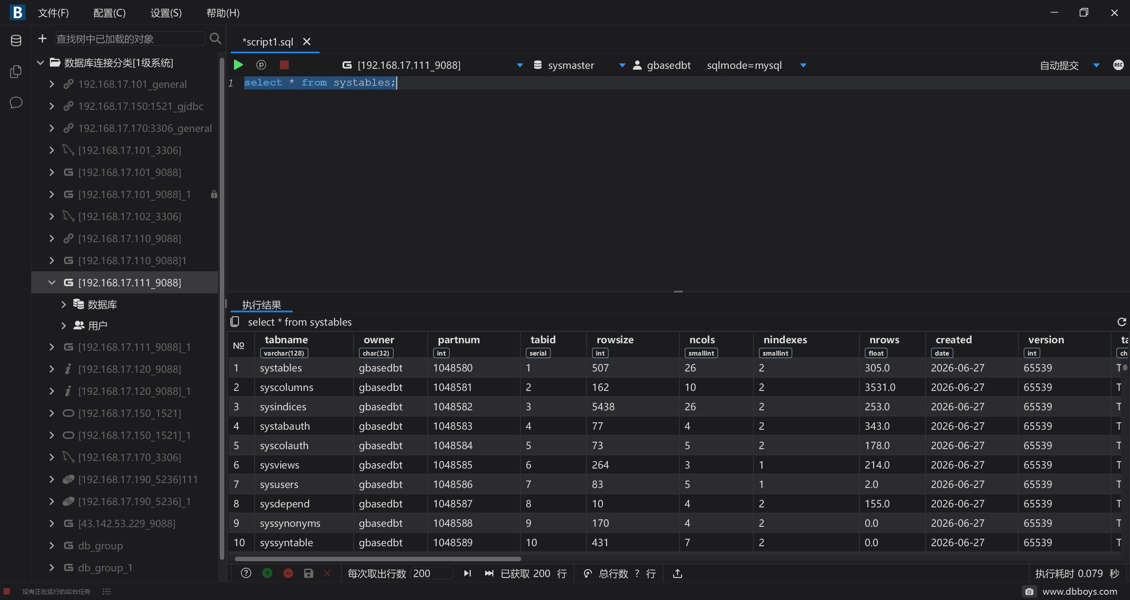Viewport: 1130px width, 600px height.
Task: Add a new connection with plus icon
Action: (x=42, y=39)
